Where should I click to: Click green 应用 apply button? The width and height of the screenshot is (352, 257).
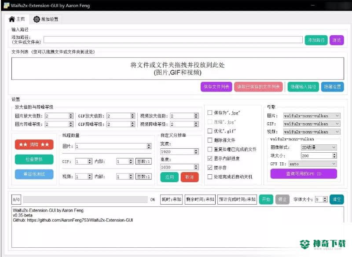[x=169, y=177]
